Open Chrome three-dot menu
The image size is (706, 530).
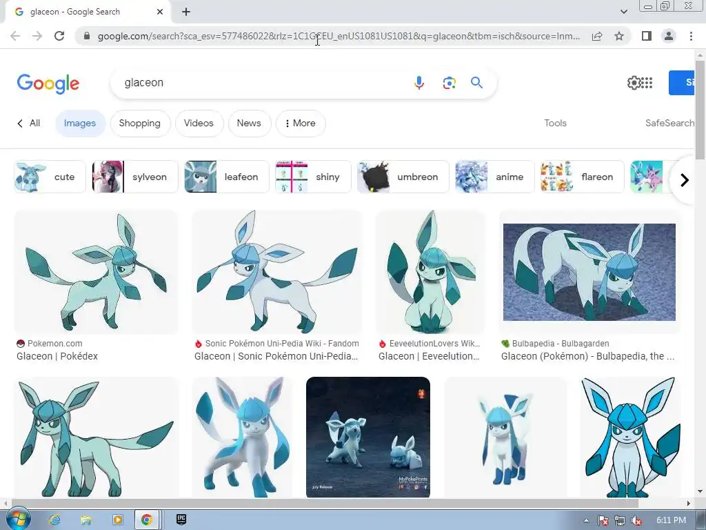(691, 36)
